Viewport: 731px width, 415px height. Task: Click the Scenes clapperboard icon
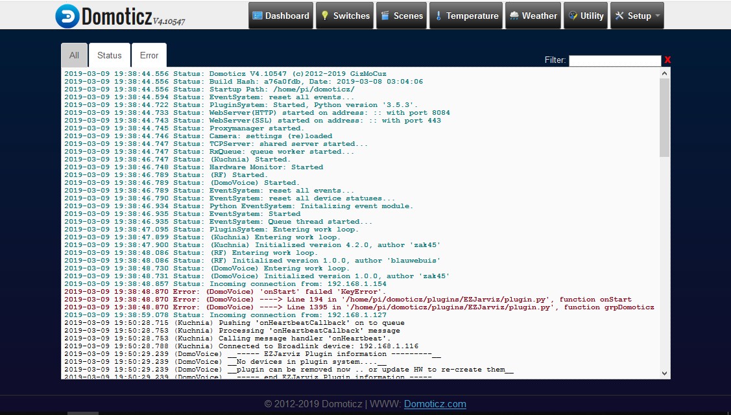coord(385,16)
